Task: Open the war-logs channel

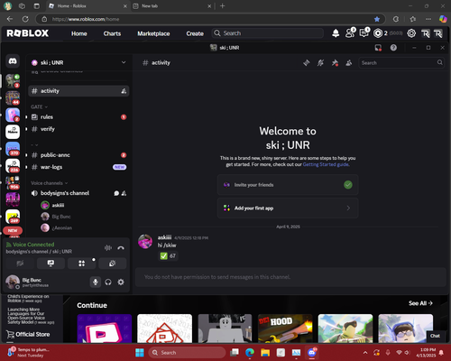Action: (78, 167)
